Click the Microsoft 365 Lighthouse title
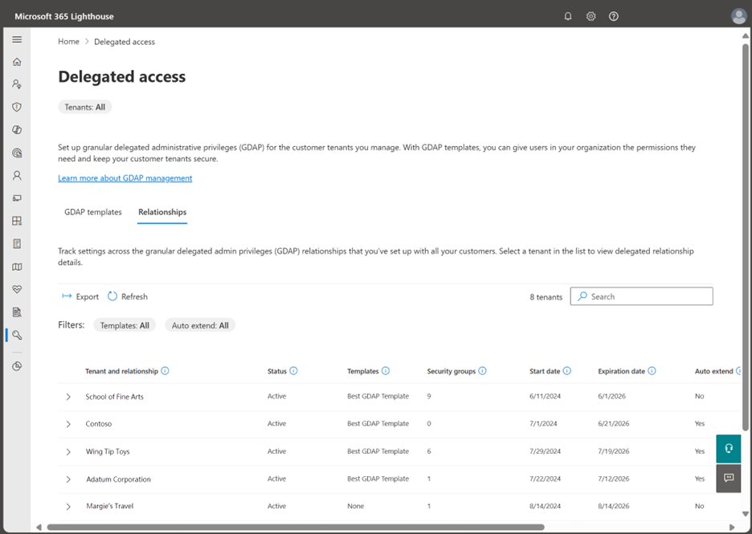Screen dimensions: 752x534 click(x=64, y=16)
